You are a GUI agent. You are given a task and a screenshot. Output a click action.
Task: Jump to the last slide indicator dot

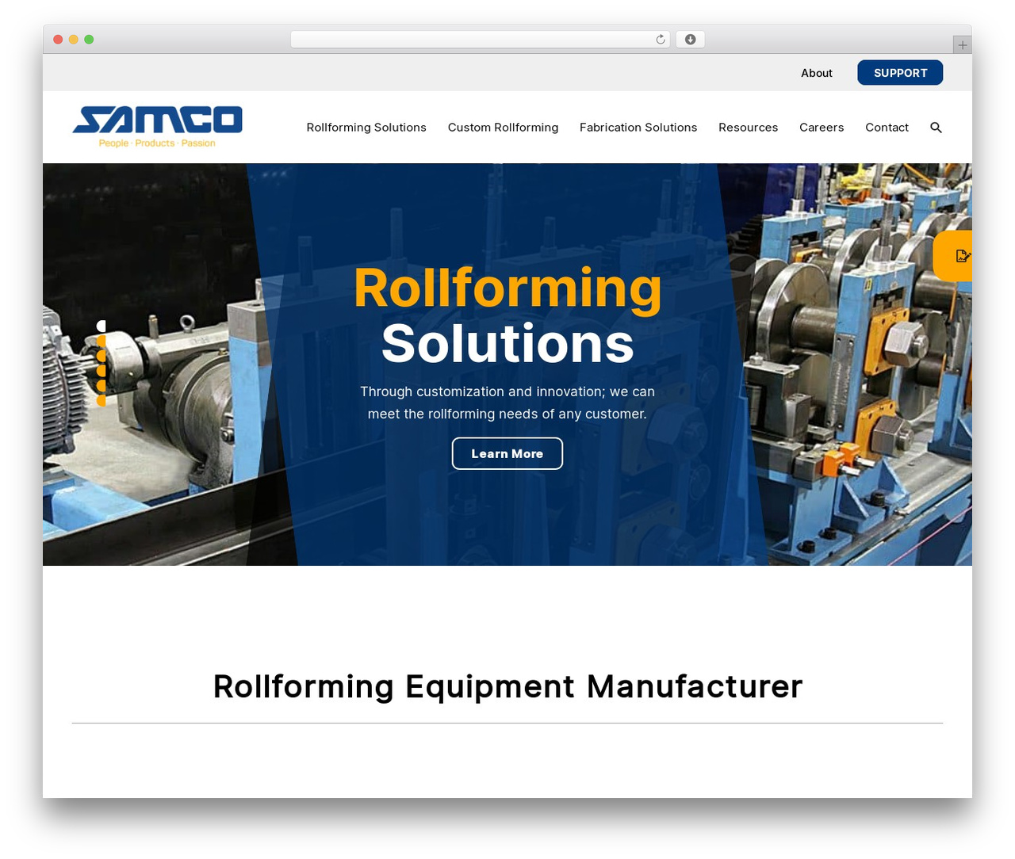pyautogui.click(x=101, y=401)
